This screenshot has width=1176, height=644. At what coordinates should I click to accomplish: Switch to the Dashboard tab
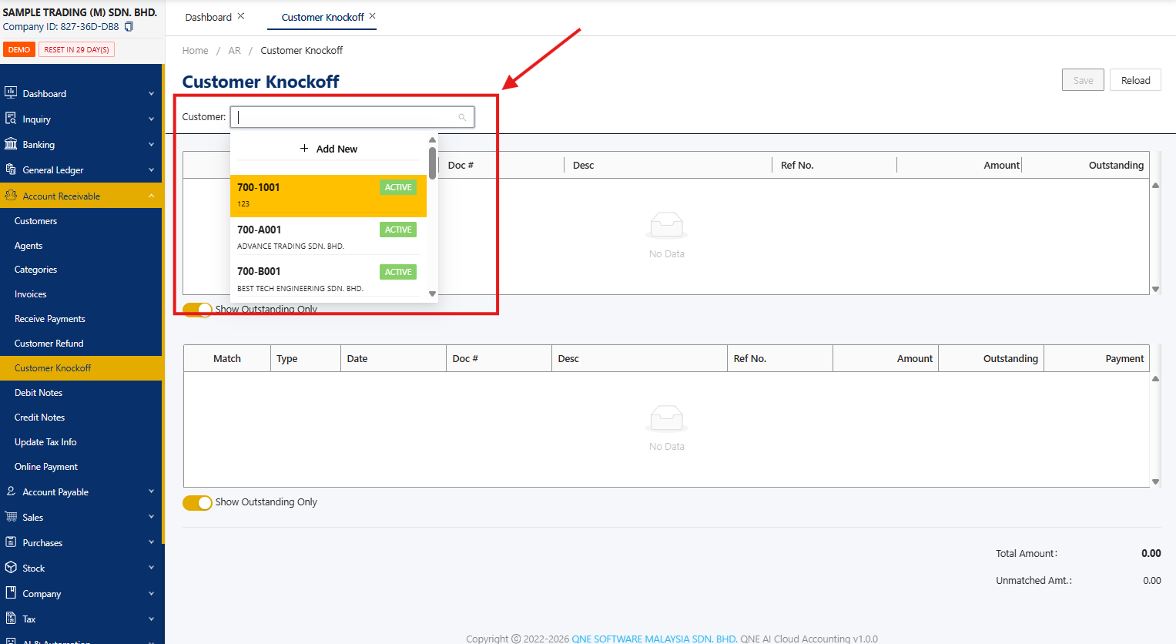[208, 17]
